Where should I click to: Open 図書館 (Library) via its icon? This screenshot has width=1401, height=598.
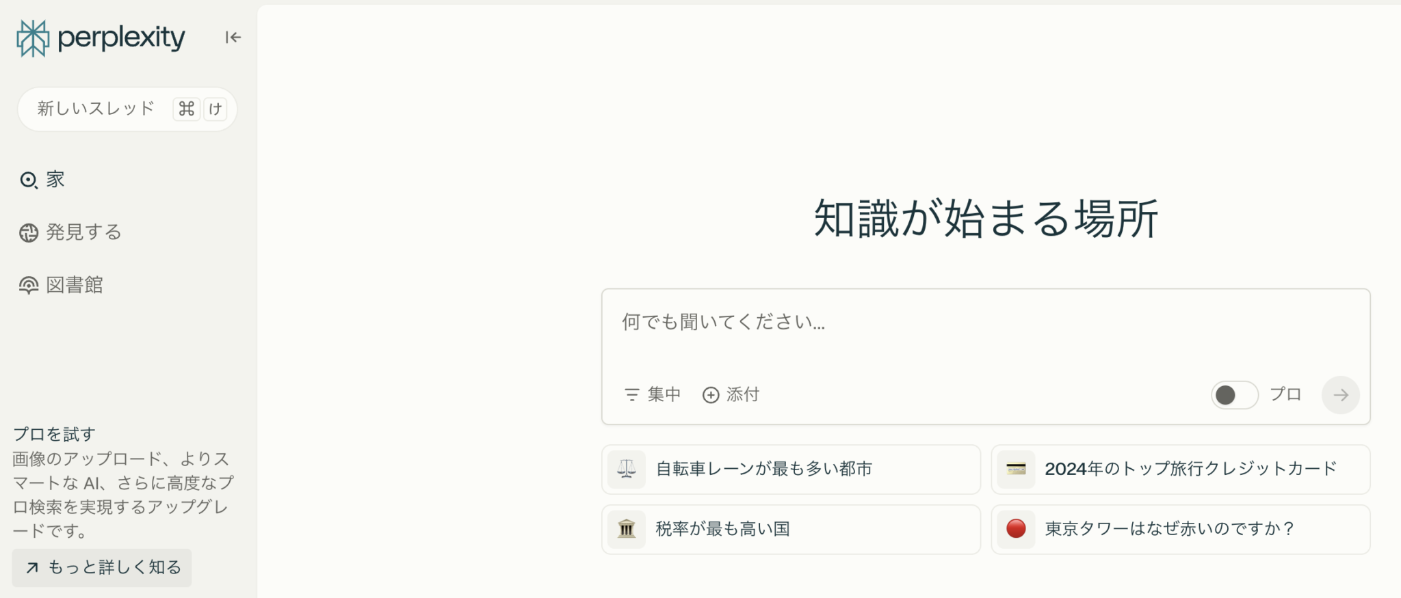[28, 285]
